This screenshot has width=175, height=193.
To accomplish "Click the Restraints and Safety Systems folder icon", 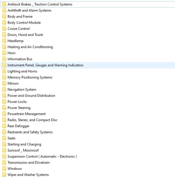I will coord(4,132).
